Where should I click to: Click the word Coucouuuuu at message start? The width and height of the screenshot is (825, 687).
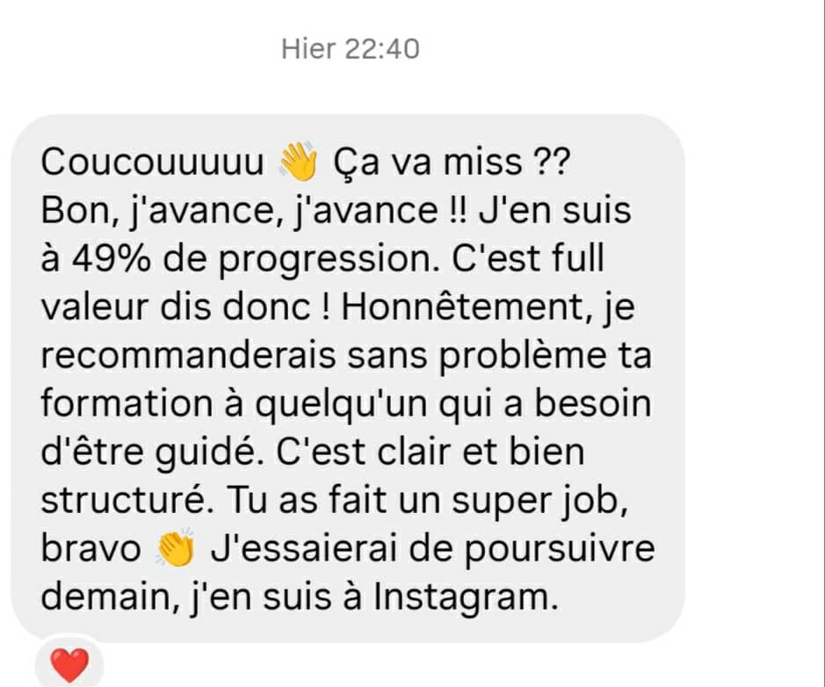pos(153,162)
